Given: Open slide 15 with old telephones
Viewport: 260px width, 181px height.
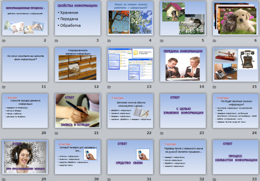Looking at the screenshot, I should [x=235, y=65].
